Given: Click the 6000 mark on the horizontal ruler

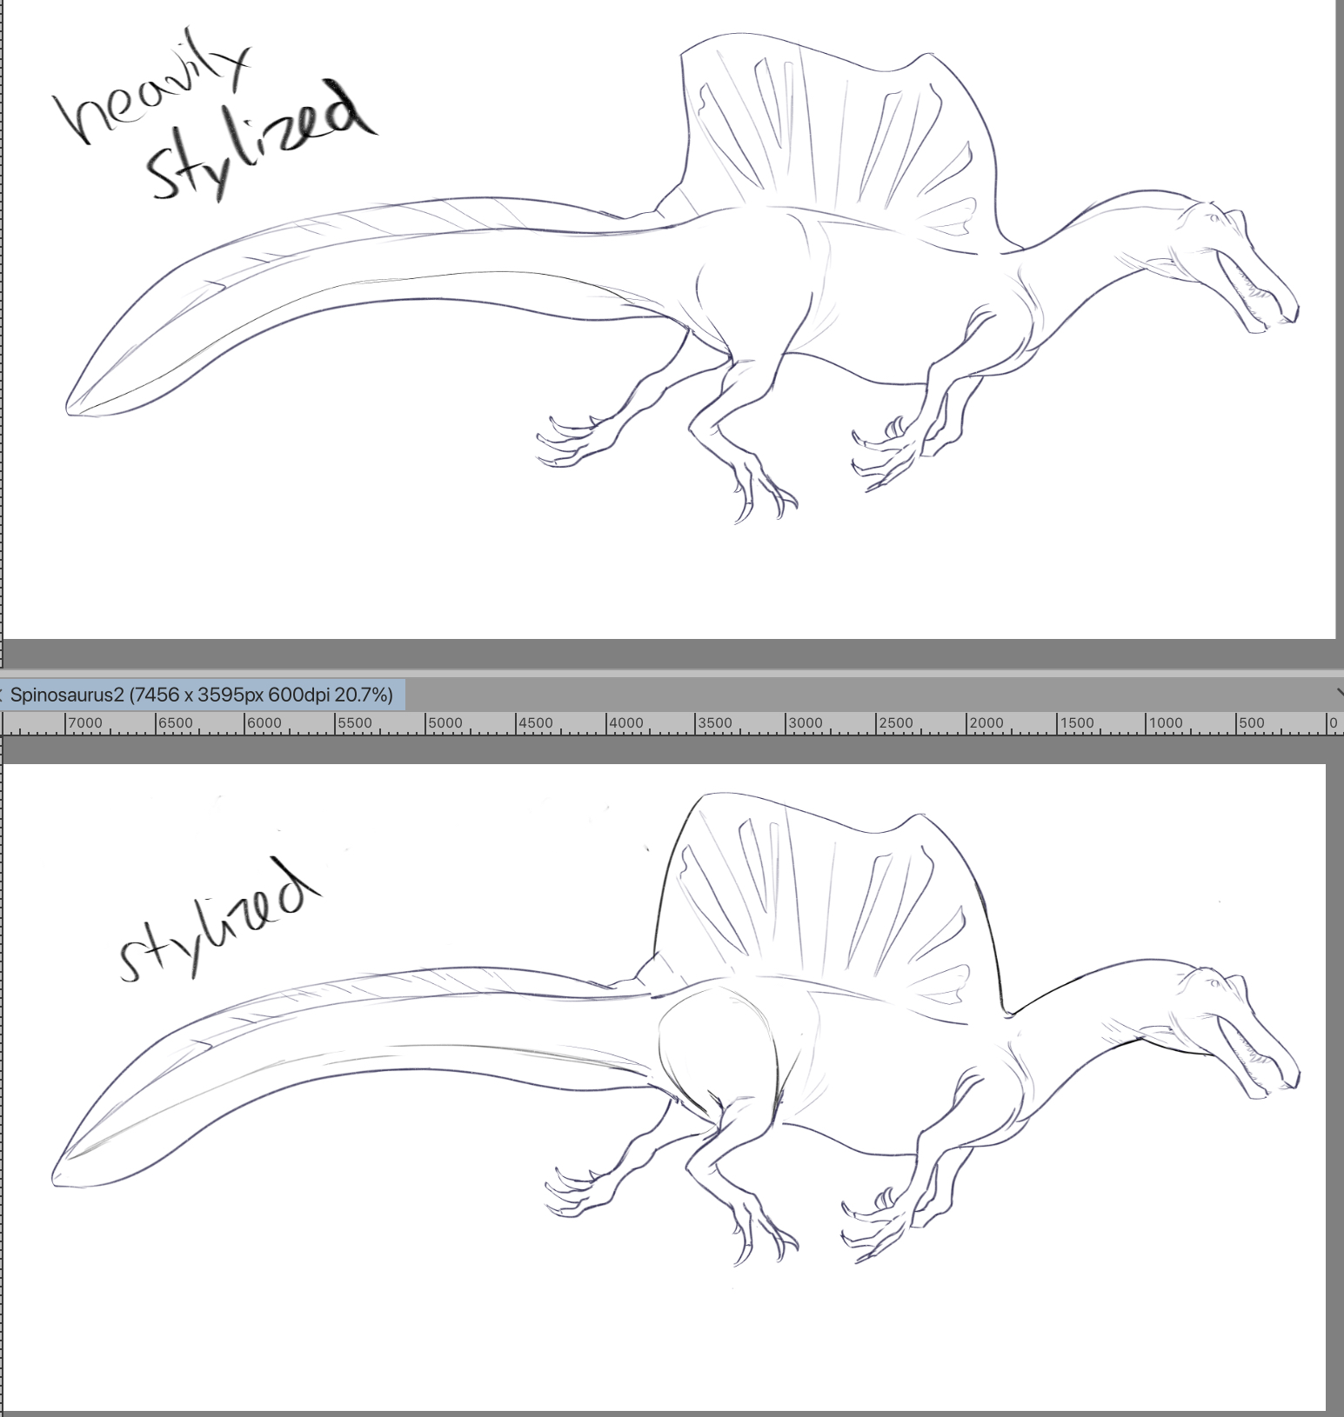Looking at the screenshot, I should click(x=264, y=723).
